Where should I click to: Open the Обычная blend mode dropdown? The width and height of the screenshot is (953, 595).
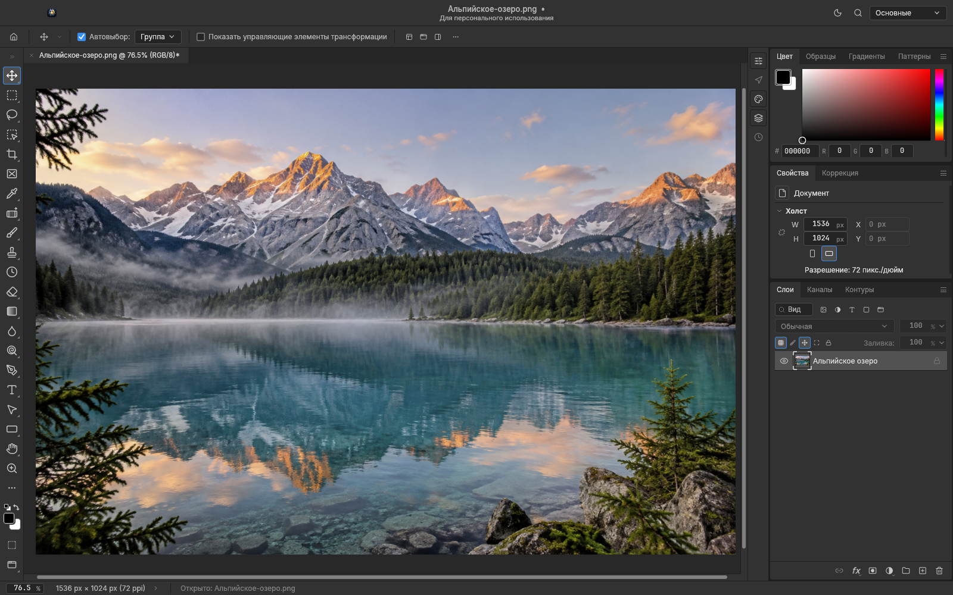click(x=834, y=326)
